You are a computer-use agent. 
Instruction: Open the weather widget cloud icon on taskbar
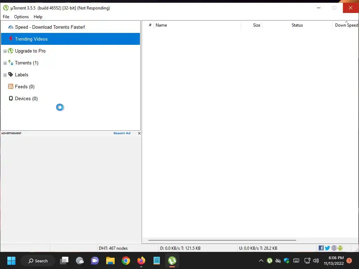80,261
